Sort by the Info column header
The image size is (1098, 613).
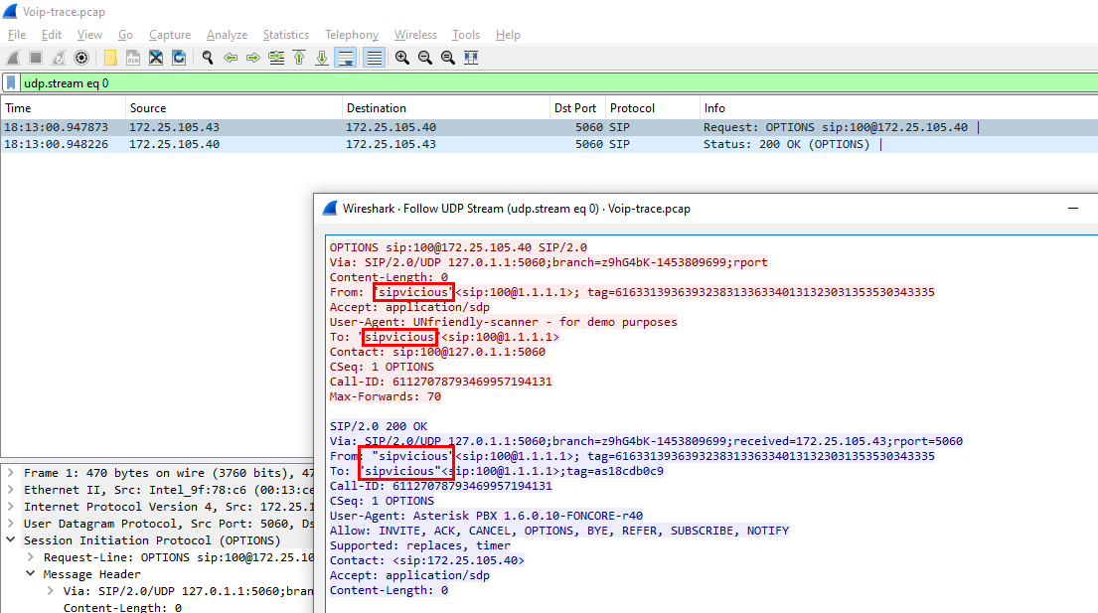click(898, 108)
